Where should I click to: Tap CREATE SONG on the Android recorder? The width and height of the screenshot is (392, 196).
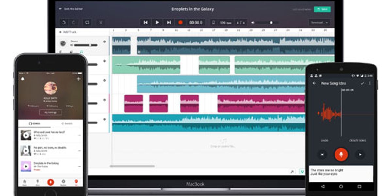pos(358,140)
